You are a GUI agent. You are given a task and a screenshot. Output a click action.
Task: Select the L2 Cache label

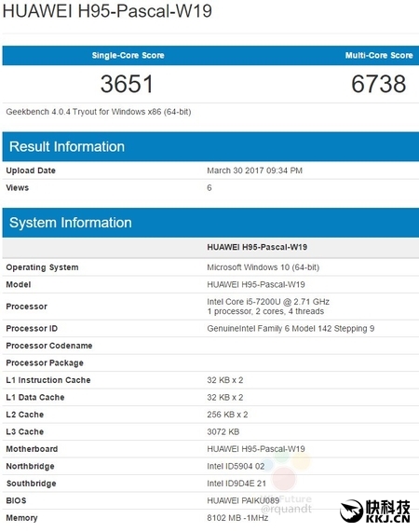(25, 415)
